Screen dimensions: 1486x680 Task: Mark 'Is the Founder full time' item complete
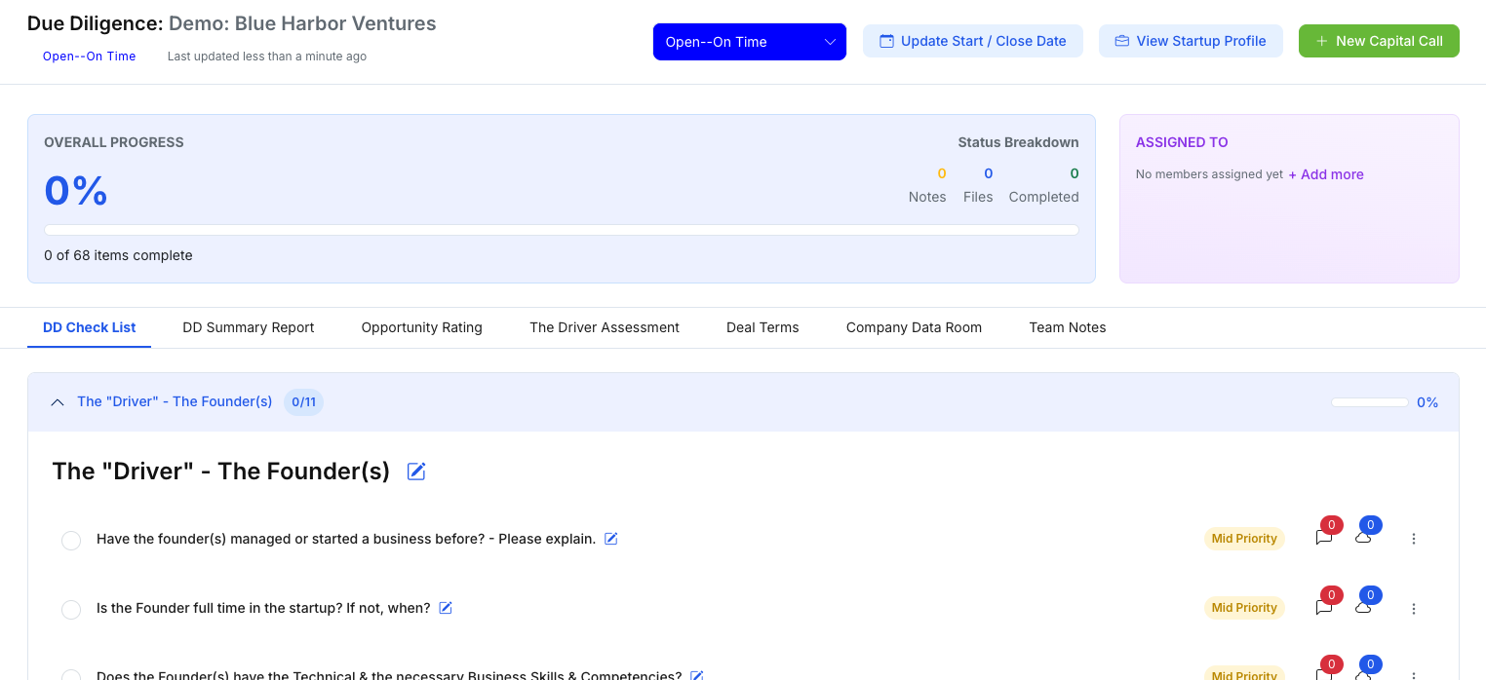pyautogui.click(x=71, y=610)
